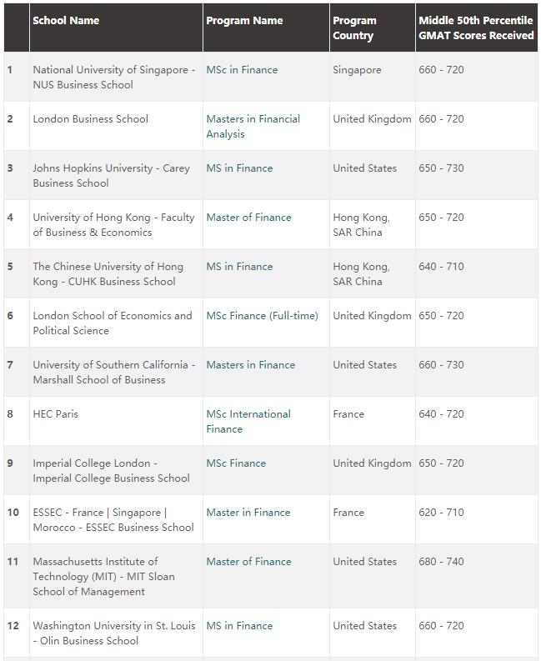
Task: Select the ESSEC Business School entry
Action: pyautogui.click(x=113, y=520)
